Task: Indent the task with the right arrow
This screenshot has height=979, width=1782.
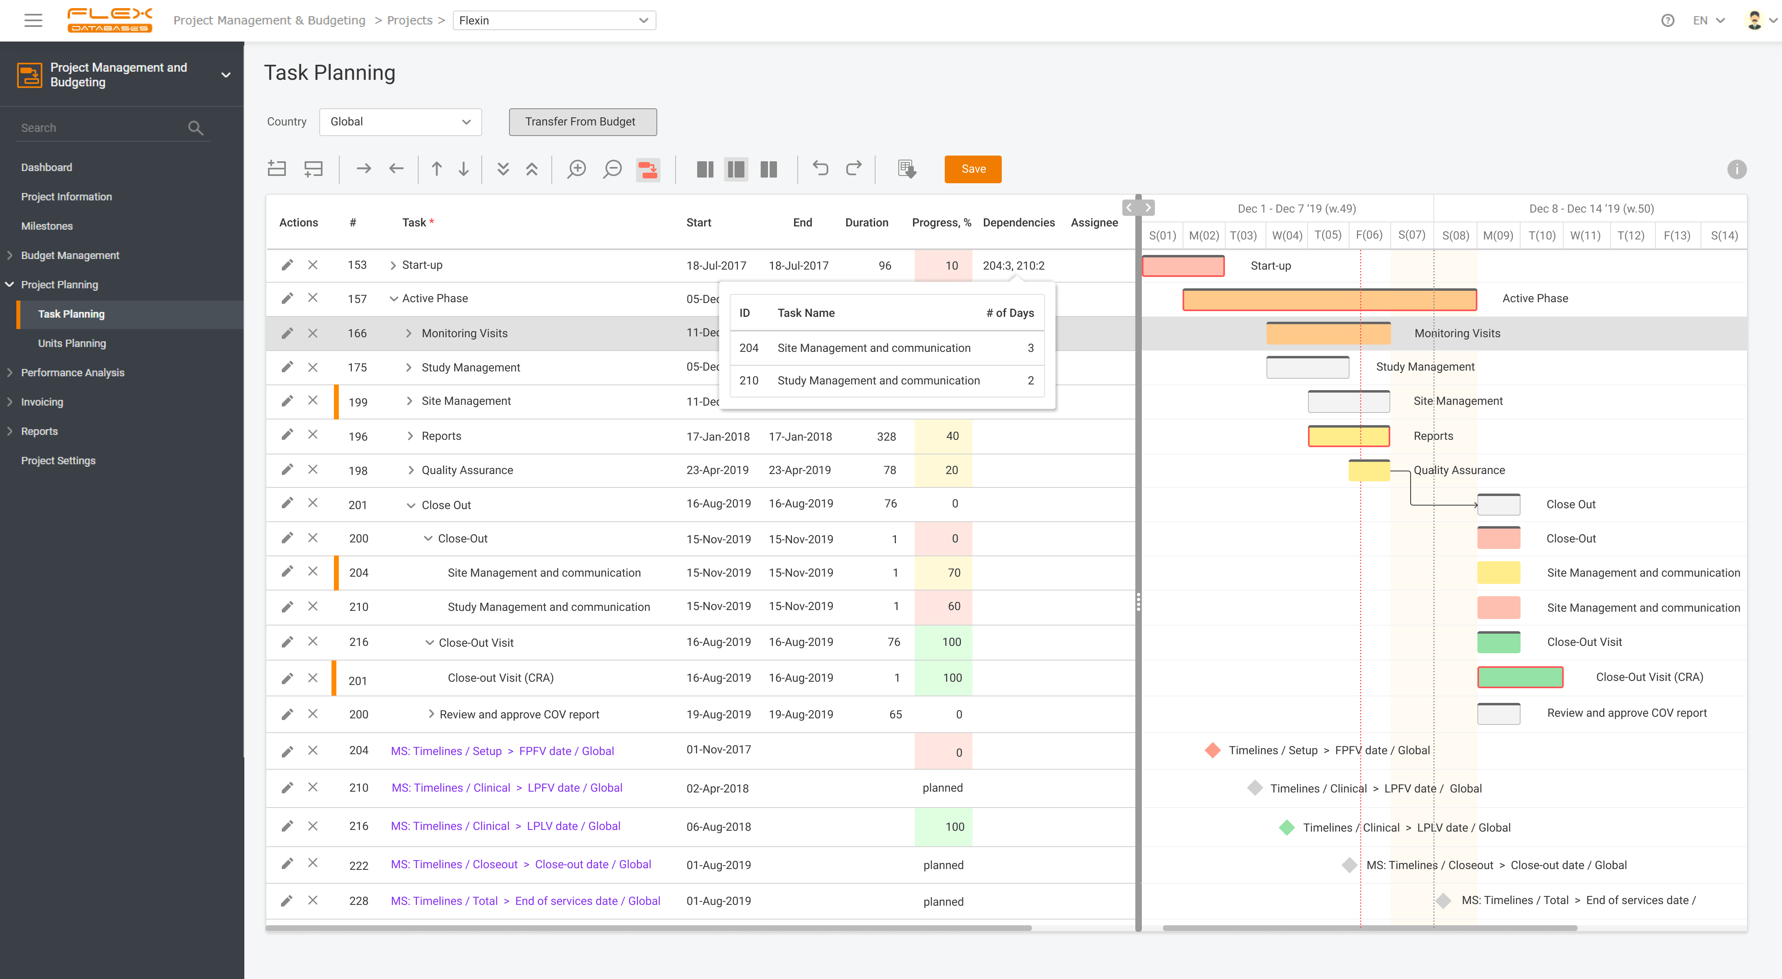Action: click(363, 169)
